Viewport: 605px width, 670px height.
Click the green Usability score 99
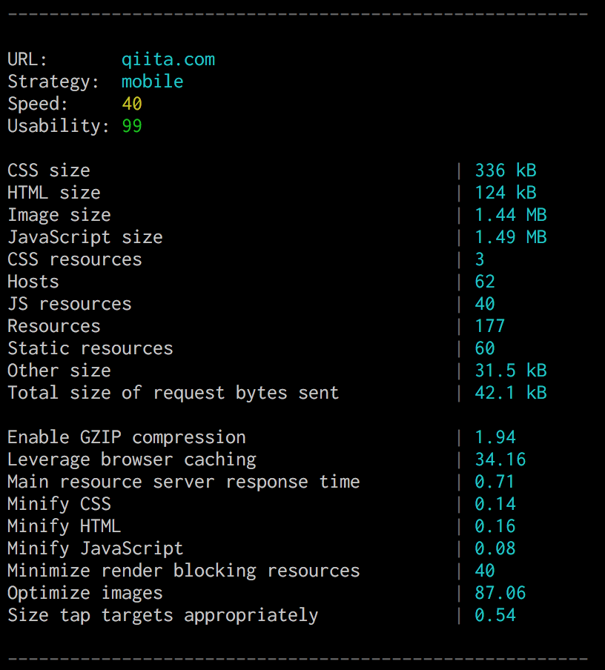point(132,127)
